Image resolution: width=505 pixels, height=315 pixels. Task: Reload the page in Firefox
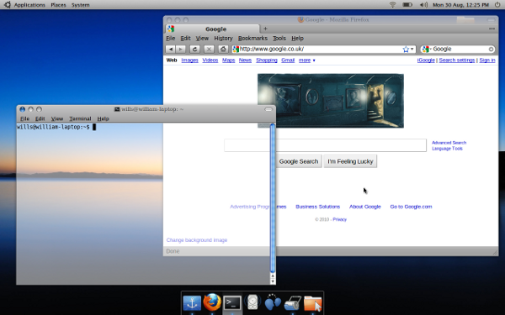pyautogui.click(x=194, y=50)
